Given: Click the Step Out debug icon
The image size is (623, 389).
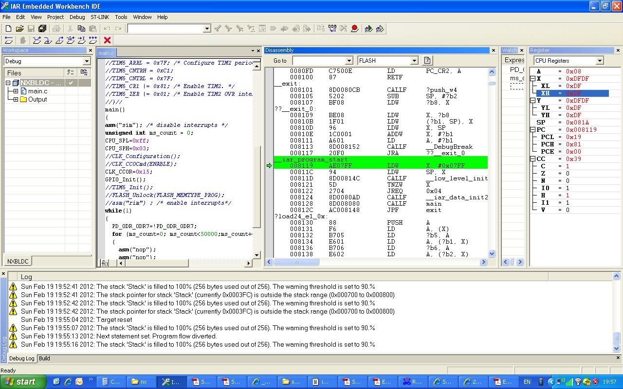Looking at the screenshot, I should point(59,40).
